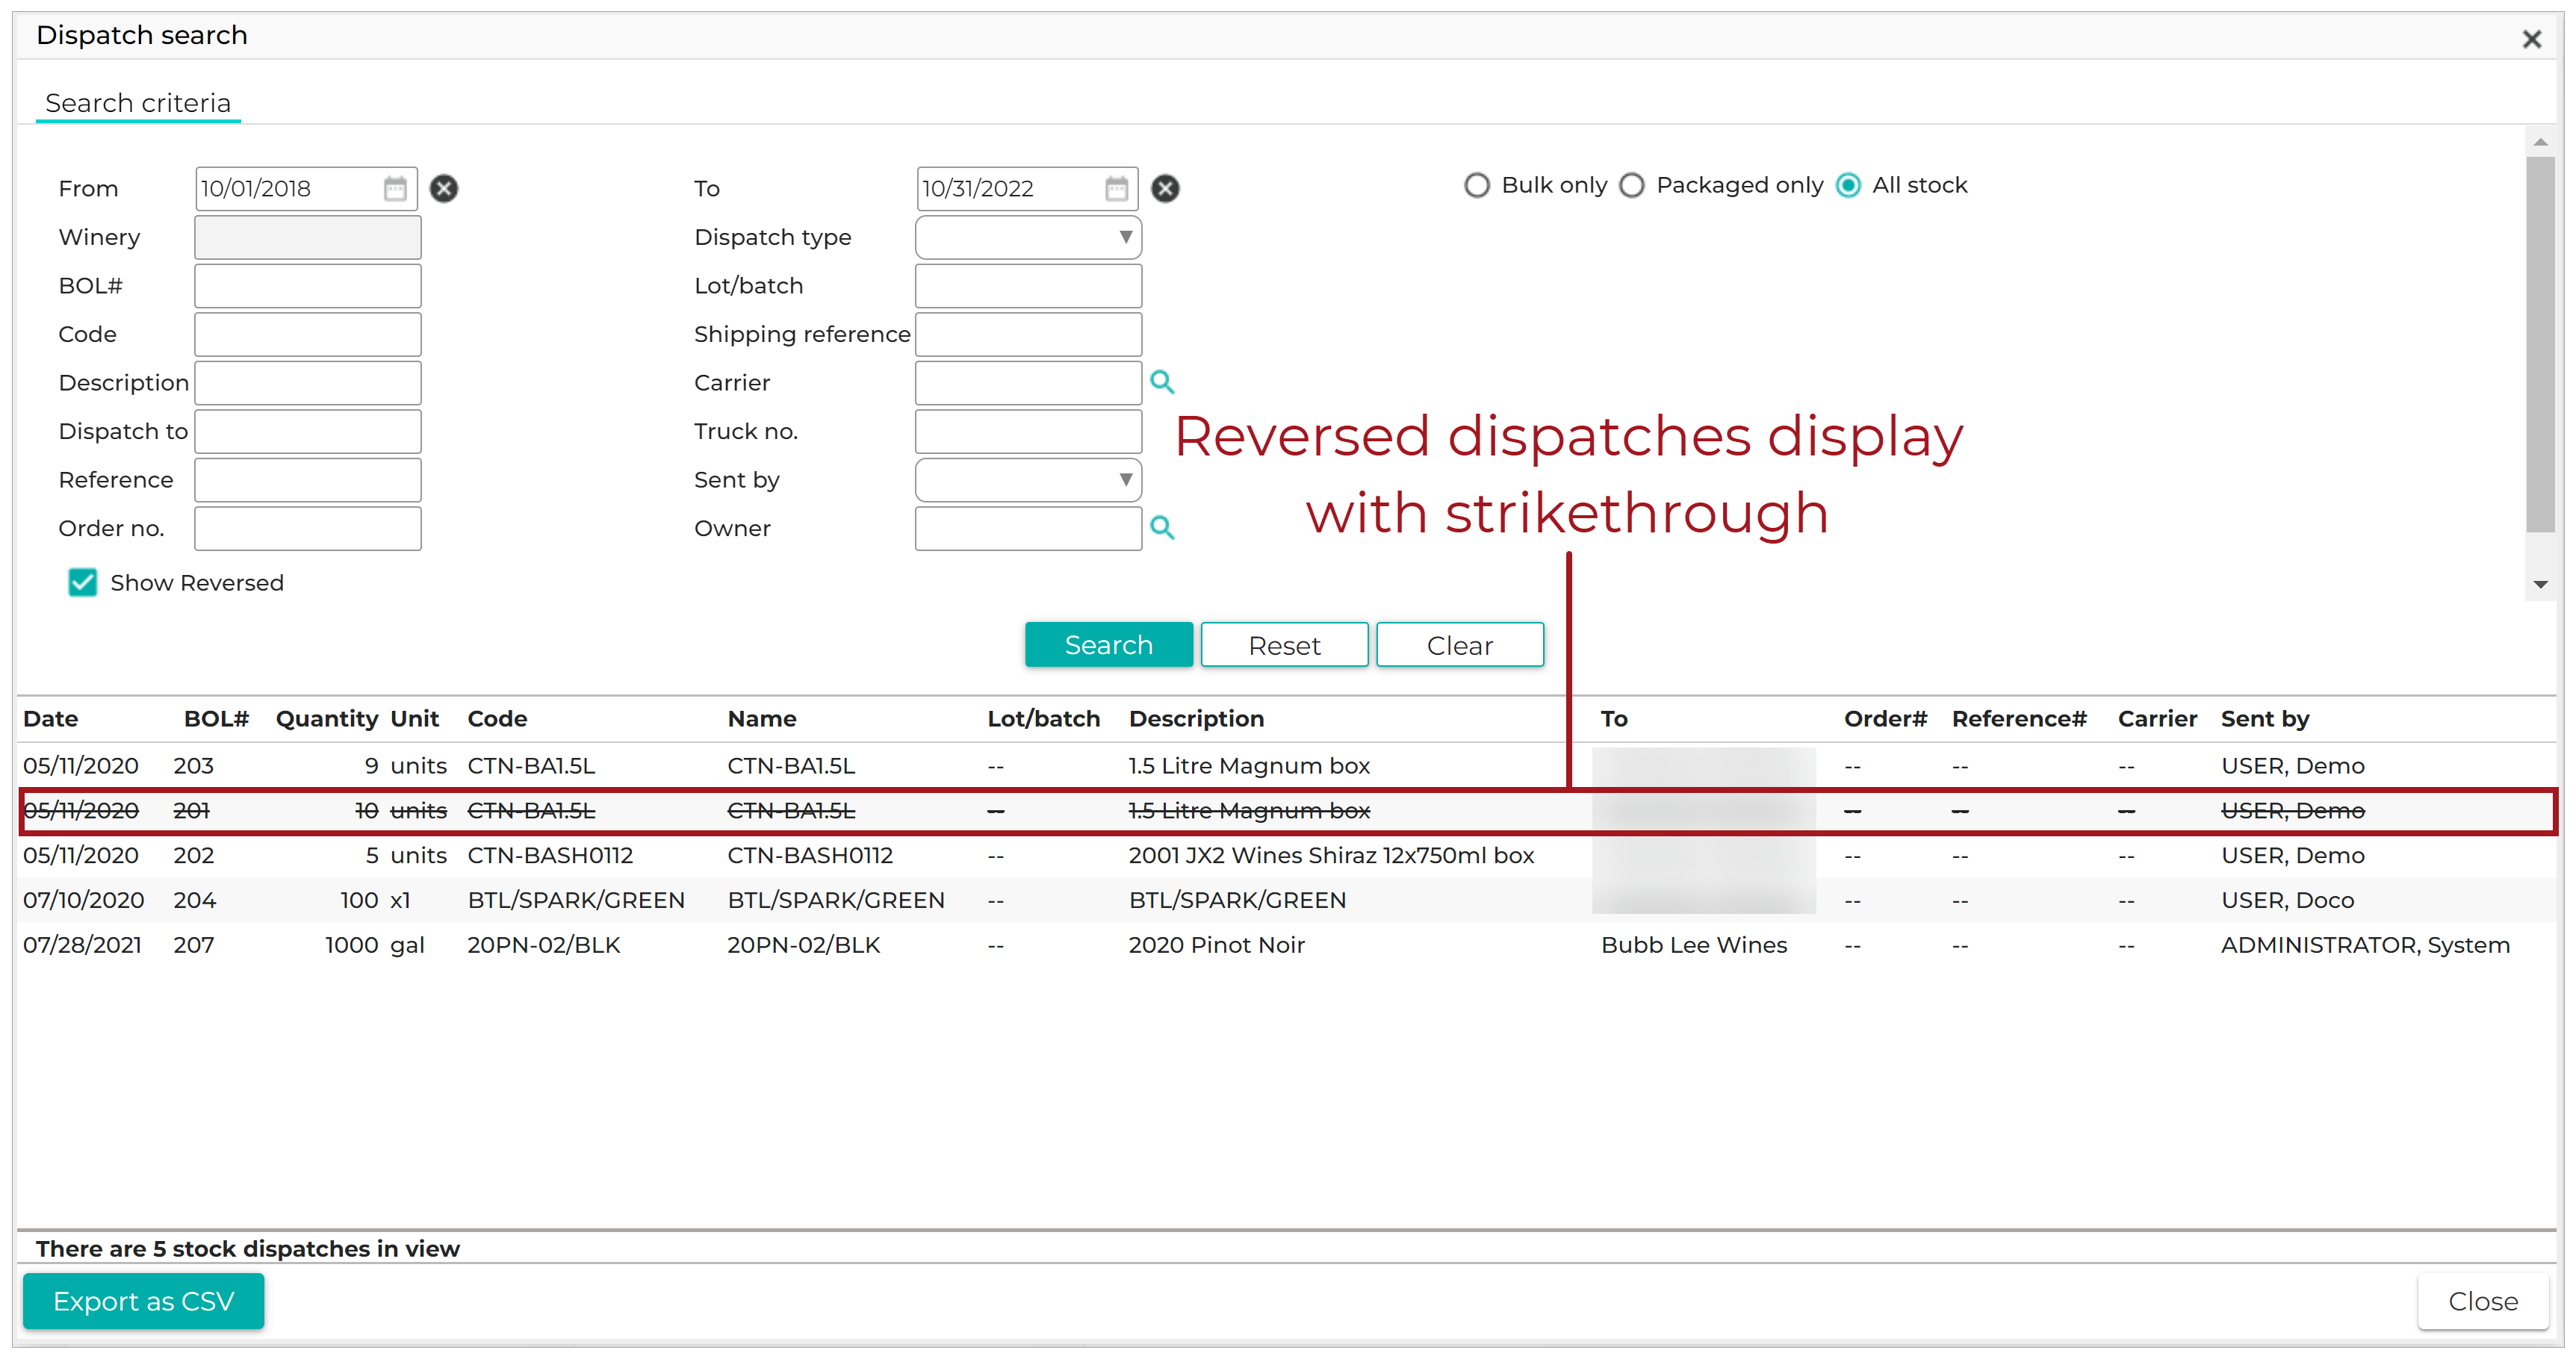Viewport: 2576px width, 1356px height.
Task: Click the Bubb Lee Wines cell
Action: point(1694,945)
